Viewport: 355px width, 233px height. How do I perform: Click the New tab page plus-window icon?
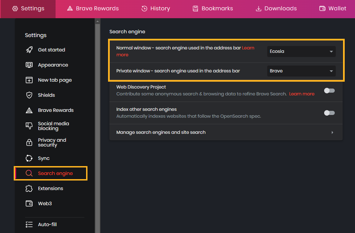click(x=29, y=80)
